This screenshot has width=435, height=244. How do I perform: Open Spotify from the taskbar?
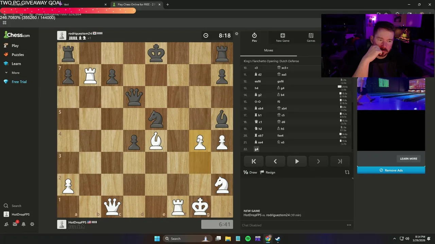(248, 239)
